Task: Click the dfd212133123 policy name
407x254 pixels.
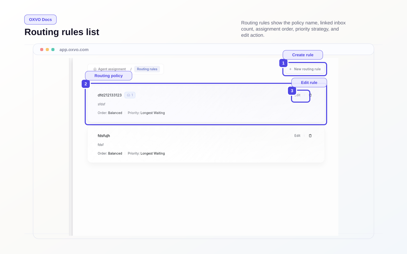Action: (x=110, y=95)
